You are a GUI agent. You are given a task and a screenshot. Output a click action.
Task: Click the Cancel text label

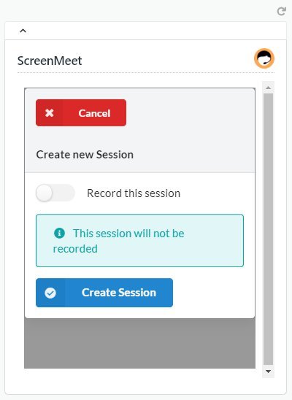click(94, 113)
